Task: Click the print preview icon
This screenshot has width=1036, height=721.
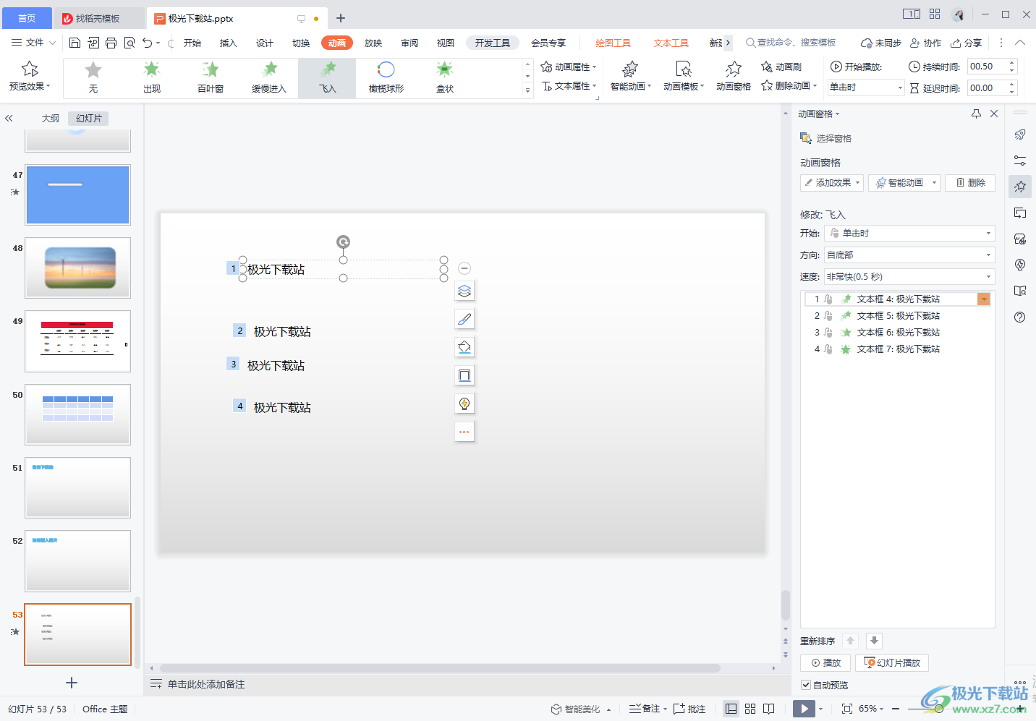Action: (x=129, y=43)
